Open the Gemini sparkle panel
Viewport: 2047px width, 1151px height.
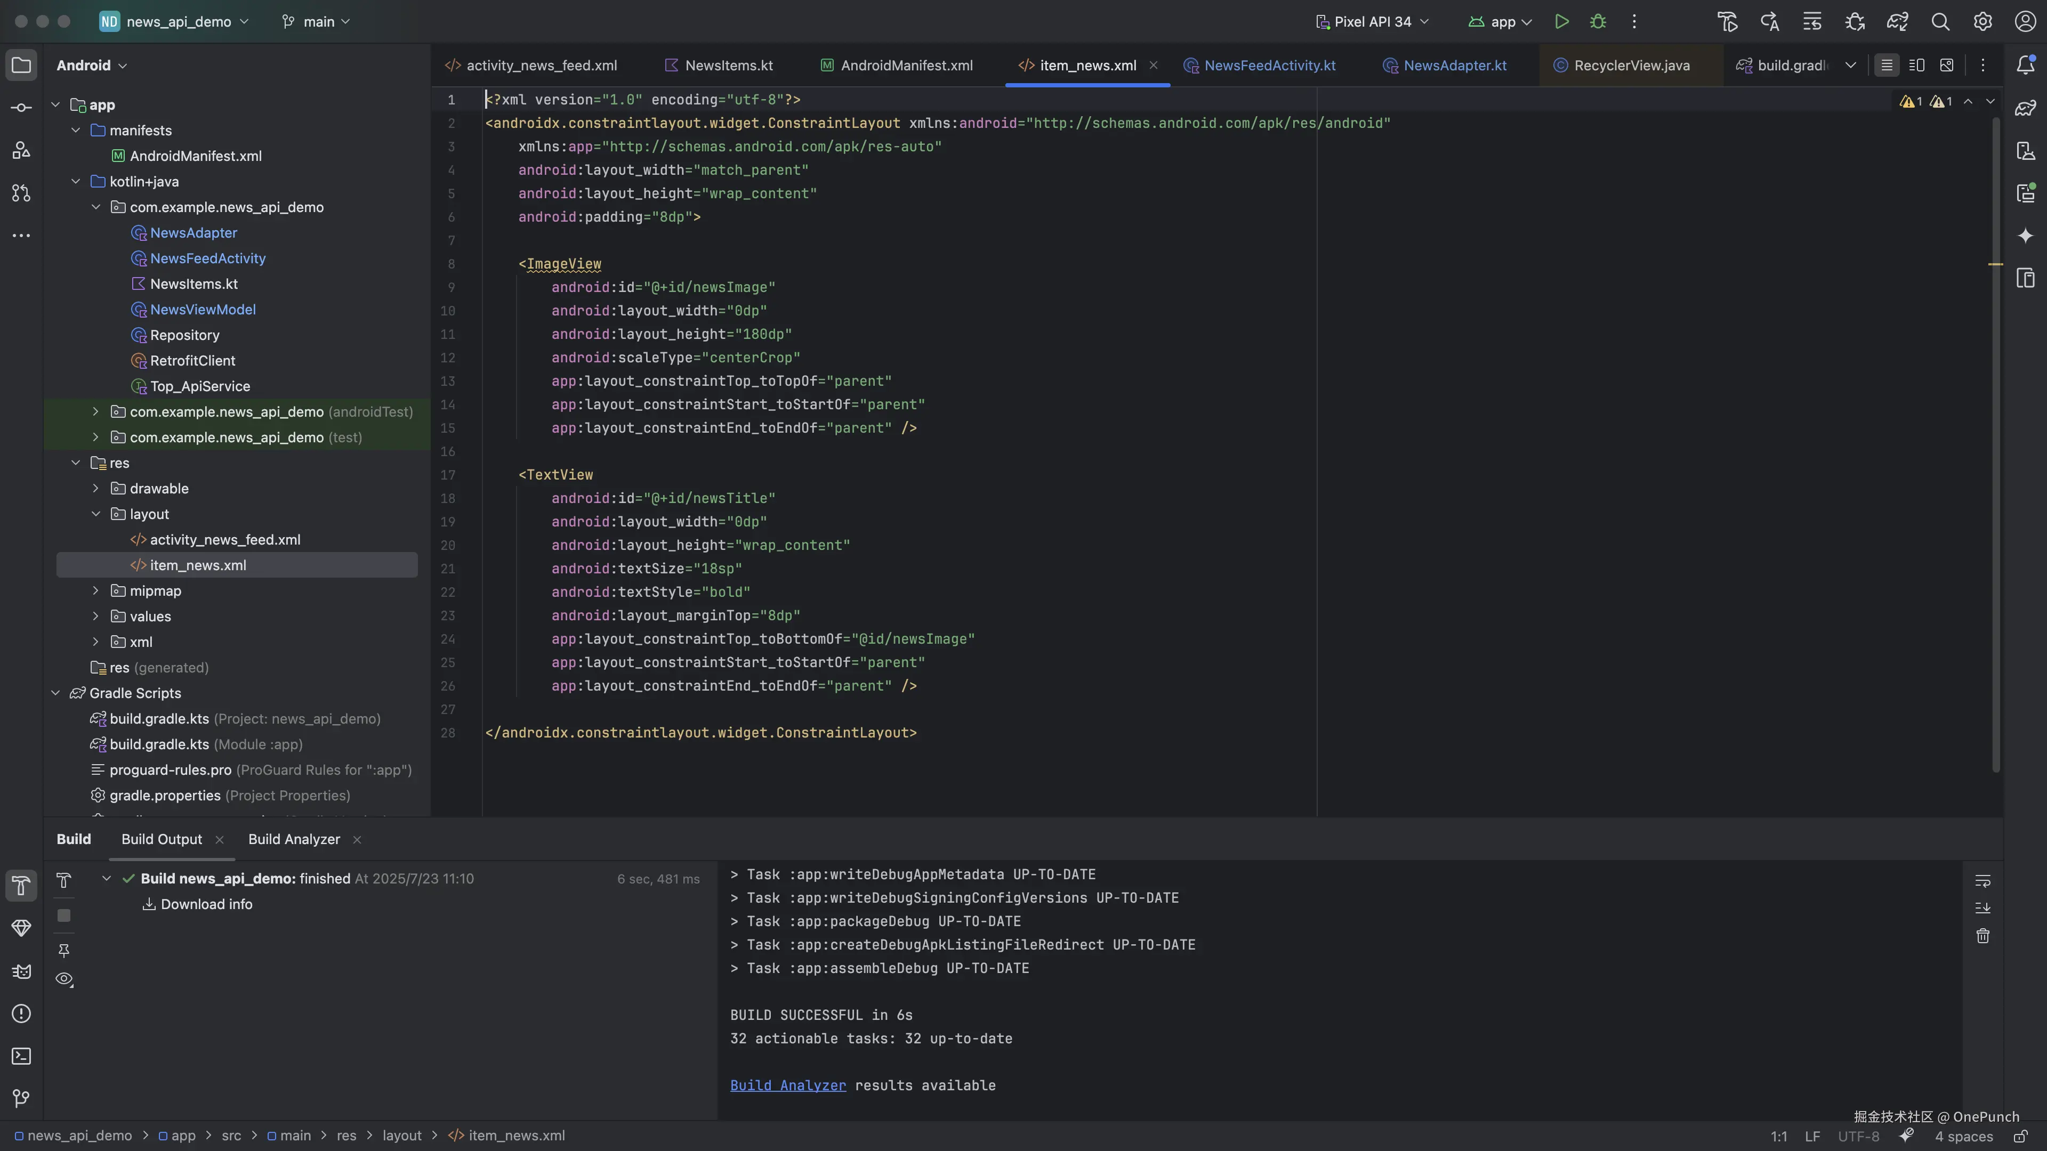coord(2026,235)
